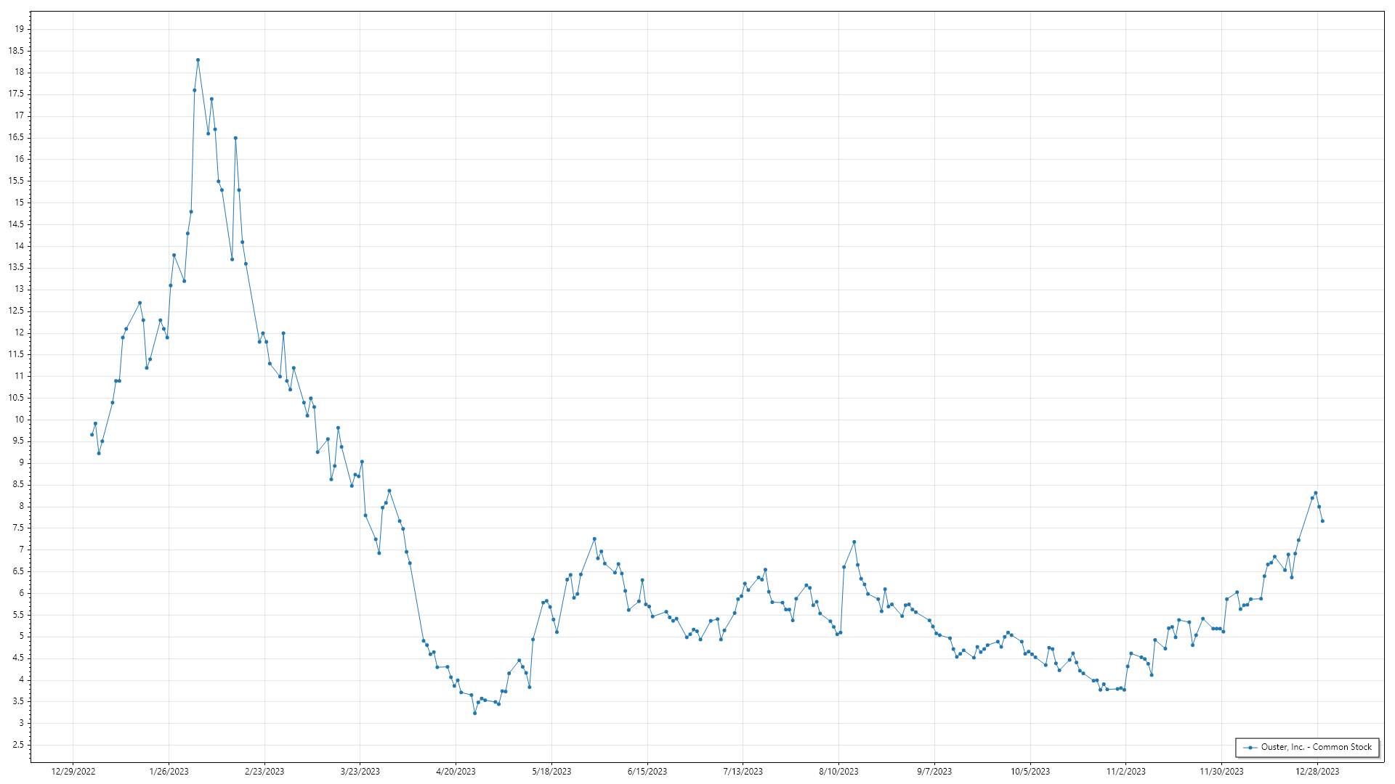Click the August spike data point near 7.2
The width and height of the screenshot is (1395, 784).
tap(854, 542)
